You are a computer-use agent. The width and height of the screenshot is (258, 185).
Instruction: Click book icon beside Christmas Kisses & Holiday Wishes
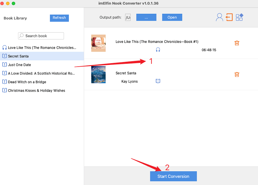click(x=4, y=91)
